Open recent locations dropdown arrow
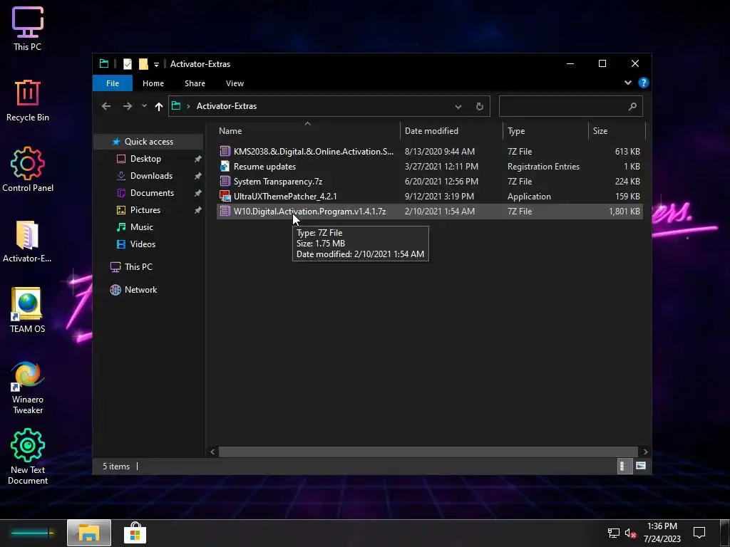This screenshot has width=730, height=547. (x=144, y=106)
